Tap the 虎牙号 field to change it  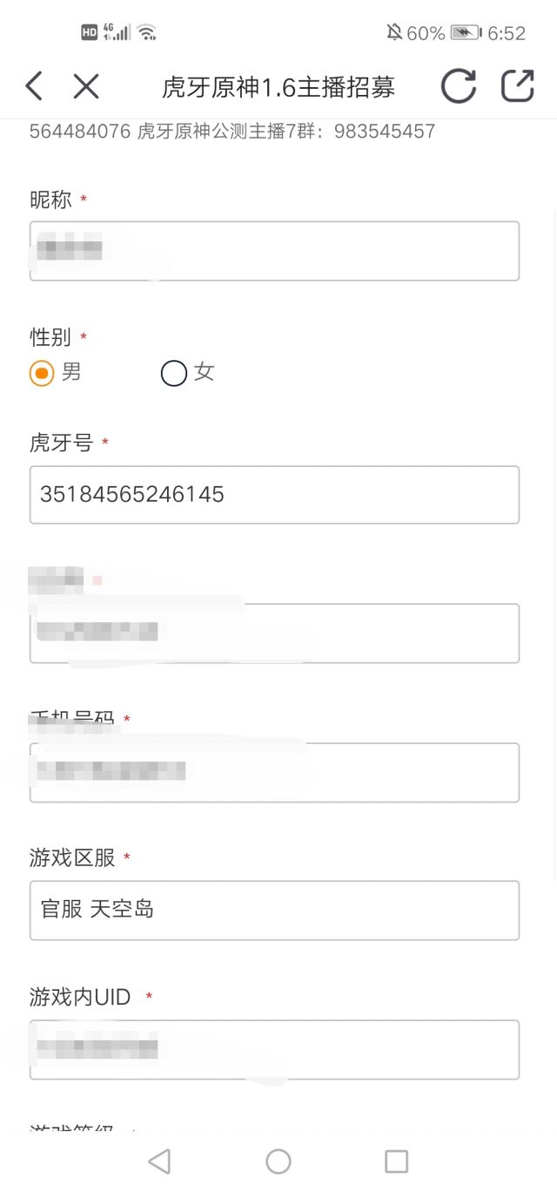click(x=275, y=494)
